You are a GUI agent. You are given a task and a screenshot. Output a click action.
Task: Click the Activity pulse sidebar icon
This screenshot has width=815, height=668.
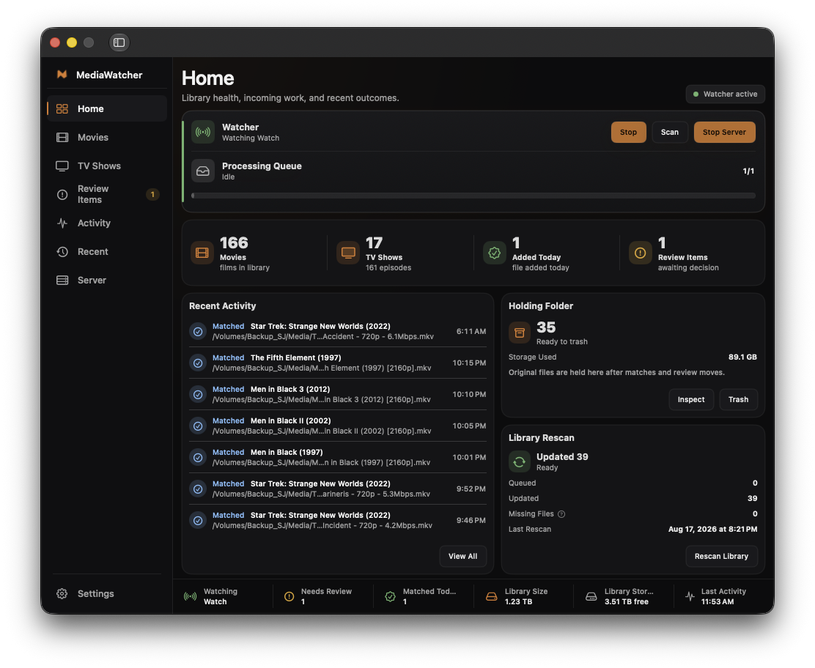[62, 223]
